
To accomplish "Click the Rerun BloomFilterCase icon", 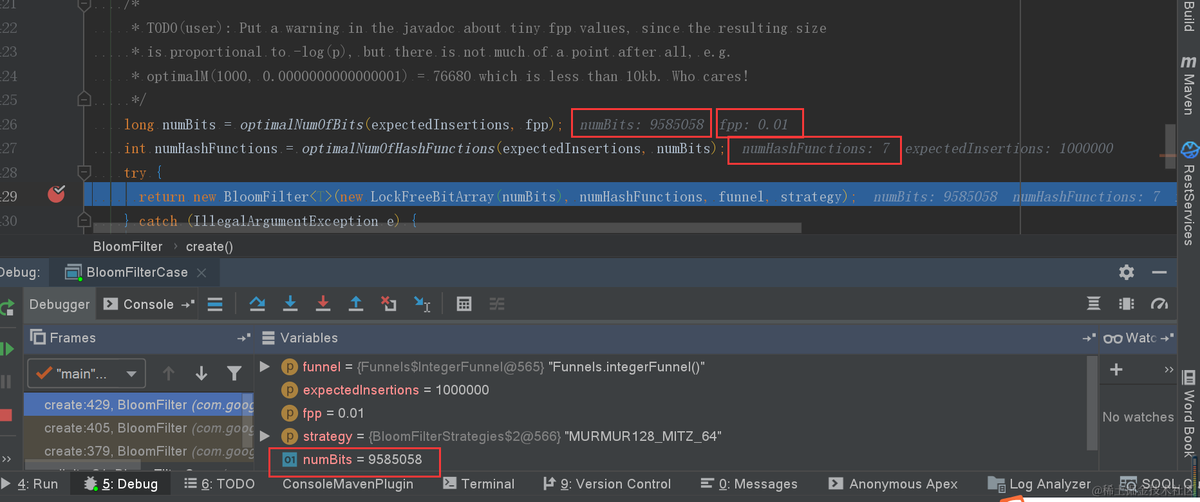I will (x=7, y=308).
